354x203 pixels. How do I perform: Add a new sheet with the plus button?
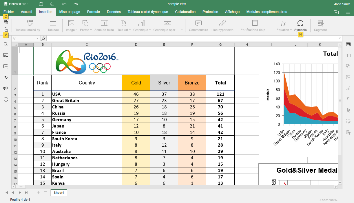click(39, 193)
